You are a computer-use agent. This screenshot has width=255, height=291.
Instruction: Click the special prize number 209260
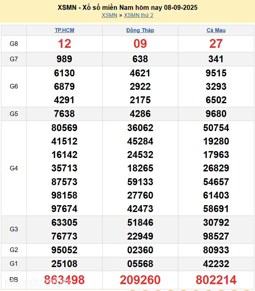pos(140,280)
